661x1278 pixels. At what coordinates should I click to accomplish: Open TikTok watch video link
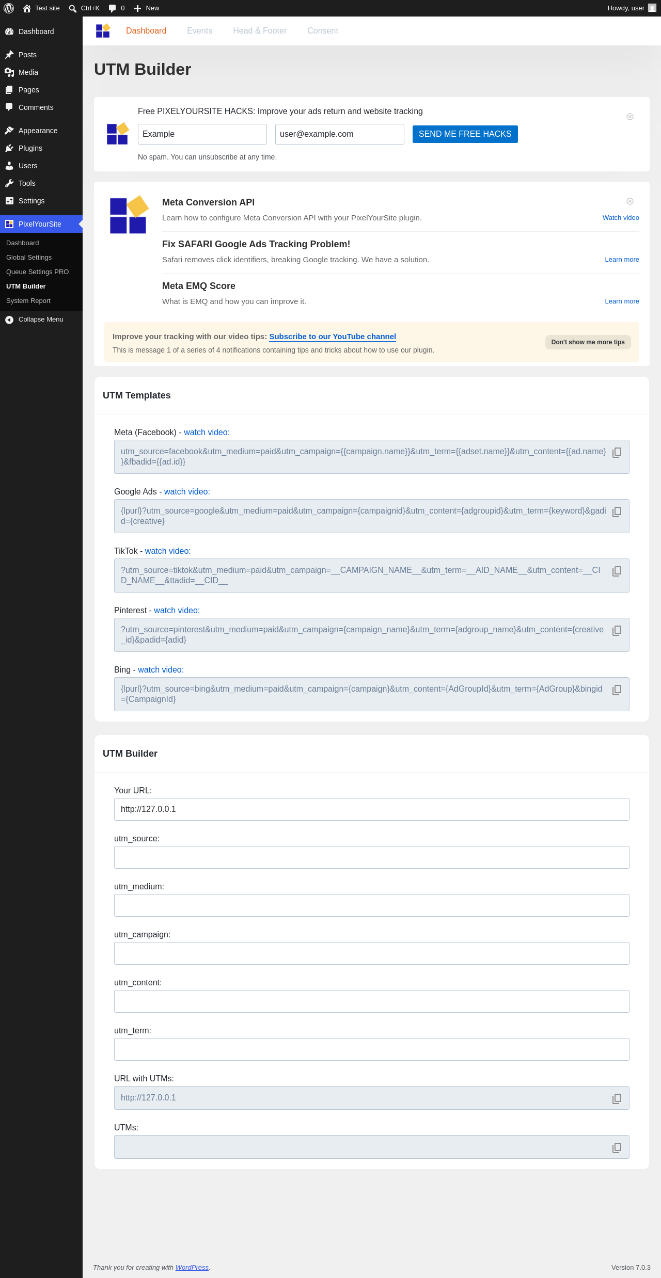coord(168,551)
